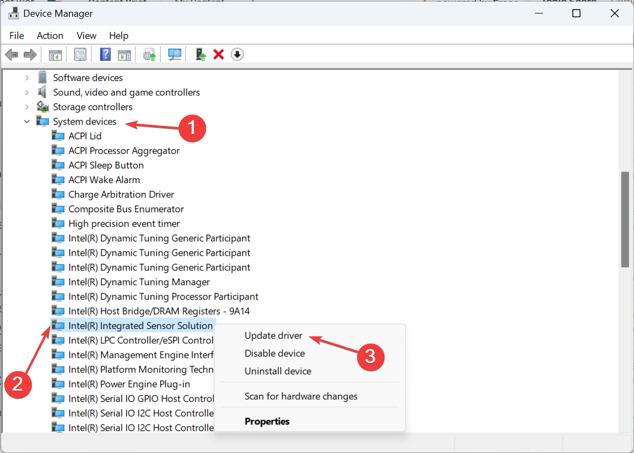Screen dimensions: 634x453
Task: Select the Storage controllers category icon
Action: click(x=42, y=106)
